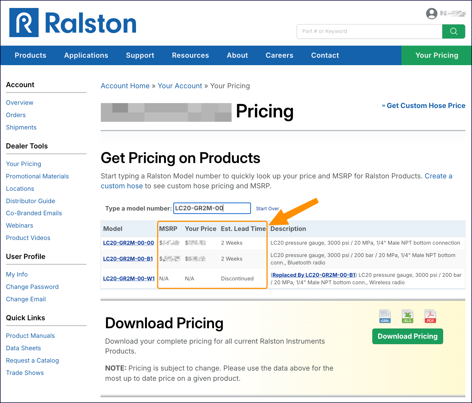The height and width of the screenshot is (403, 472).
Task: Open Product Videos link
Action: (28, 238)
